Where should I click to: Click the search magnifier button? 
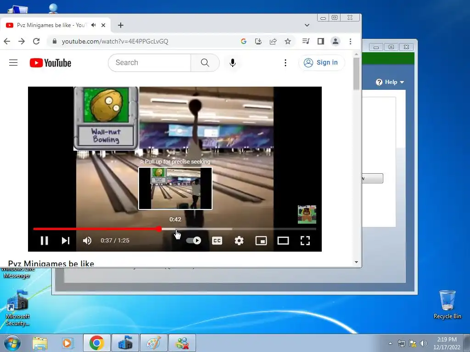pyautogui.click(x=205, y=62)
